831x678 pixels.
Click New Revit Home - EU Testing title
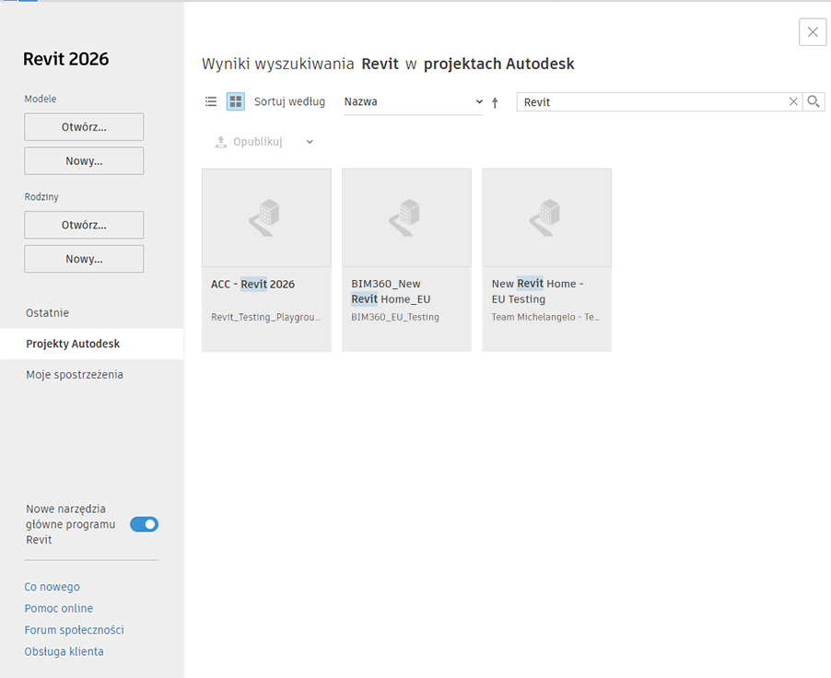coord(537,291)
